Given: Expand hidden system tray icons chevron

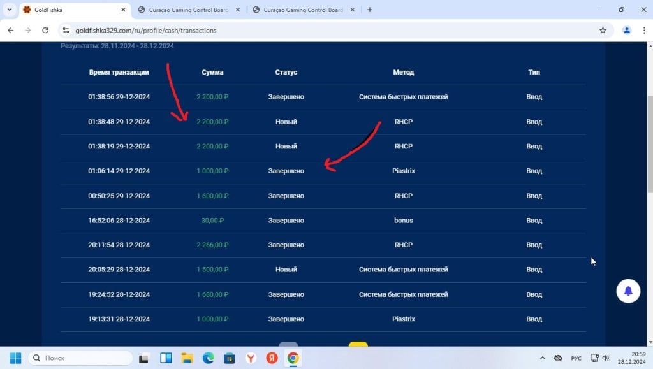Looking at the screenshot, I should click(542, 358).
